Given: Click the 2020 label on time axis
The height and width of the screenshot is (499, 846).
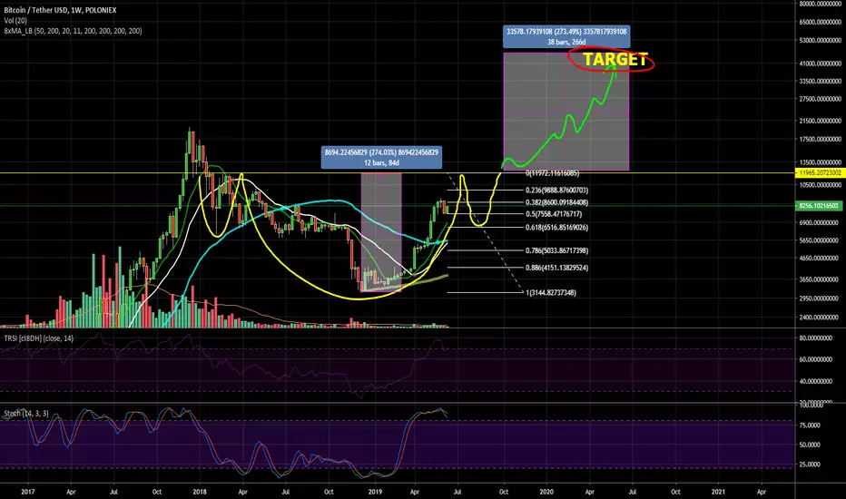Looking at the screenshot, I should pos(546,492).
